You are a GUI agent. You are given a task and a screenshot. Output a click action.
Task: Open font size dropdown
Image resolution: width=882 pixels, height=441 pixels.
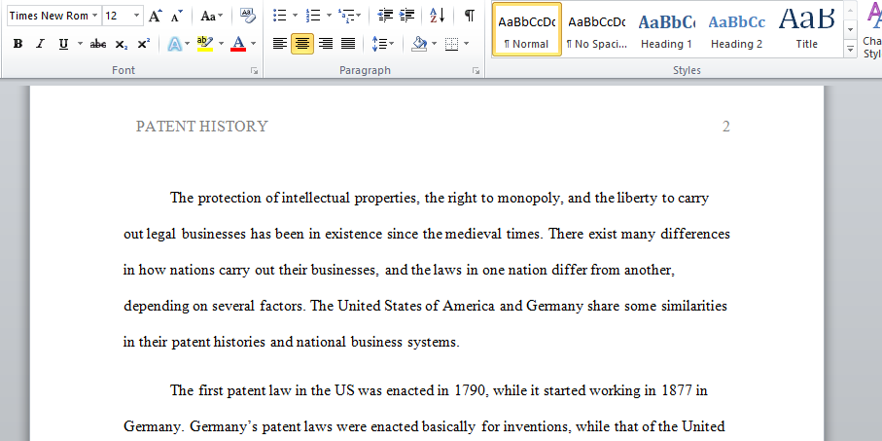(x=137, y=16)
